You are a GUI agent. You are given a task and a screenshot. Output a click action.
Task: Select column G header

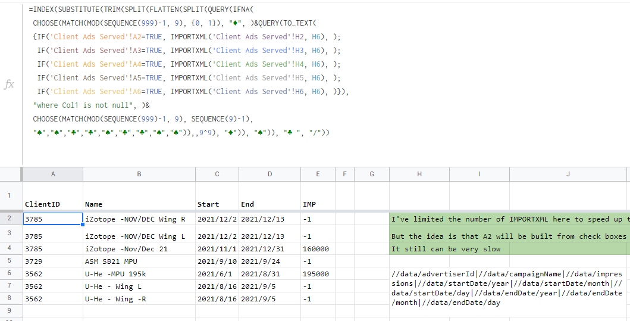pyautogui.click(x=372, y=174)
